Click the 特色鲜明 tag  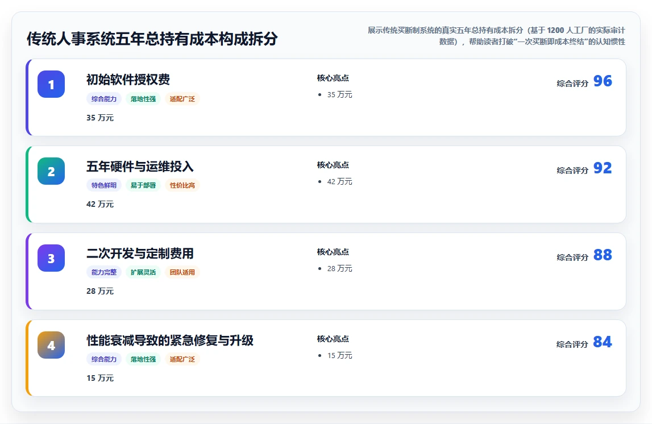[x=104, y=185]
